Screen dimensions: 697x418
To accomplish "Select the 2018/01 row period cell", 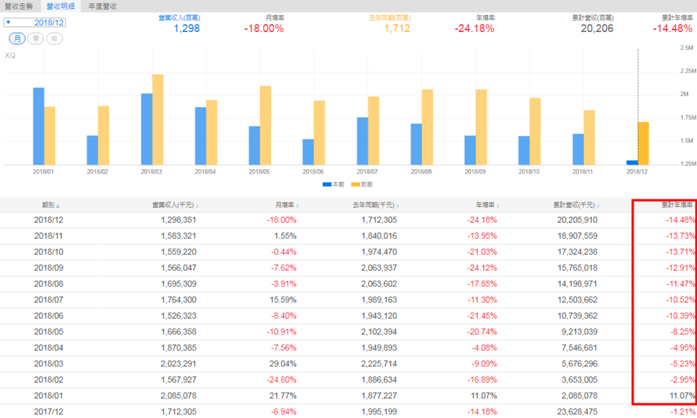I will tap(48, 396).
